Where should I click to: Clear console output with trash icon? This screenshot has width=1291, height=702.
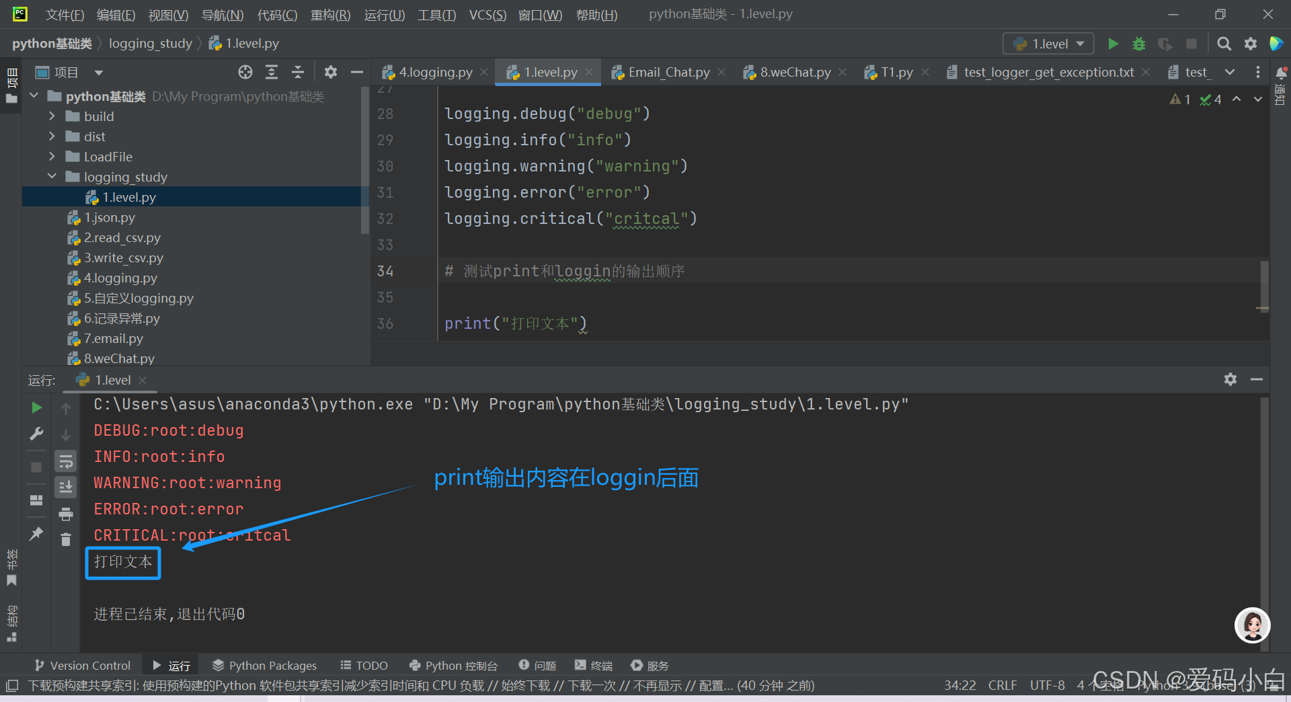point(66,539)
